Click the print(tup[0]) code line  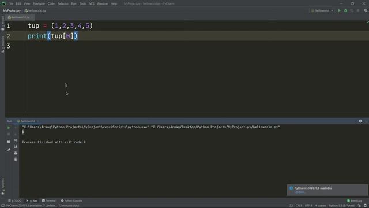(52, 36)
